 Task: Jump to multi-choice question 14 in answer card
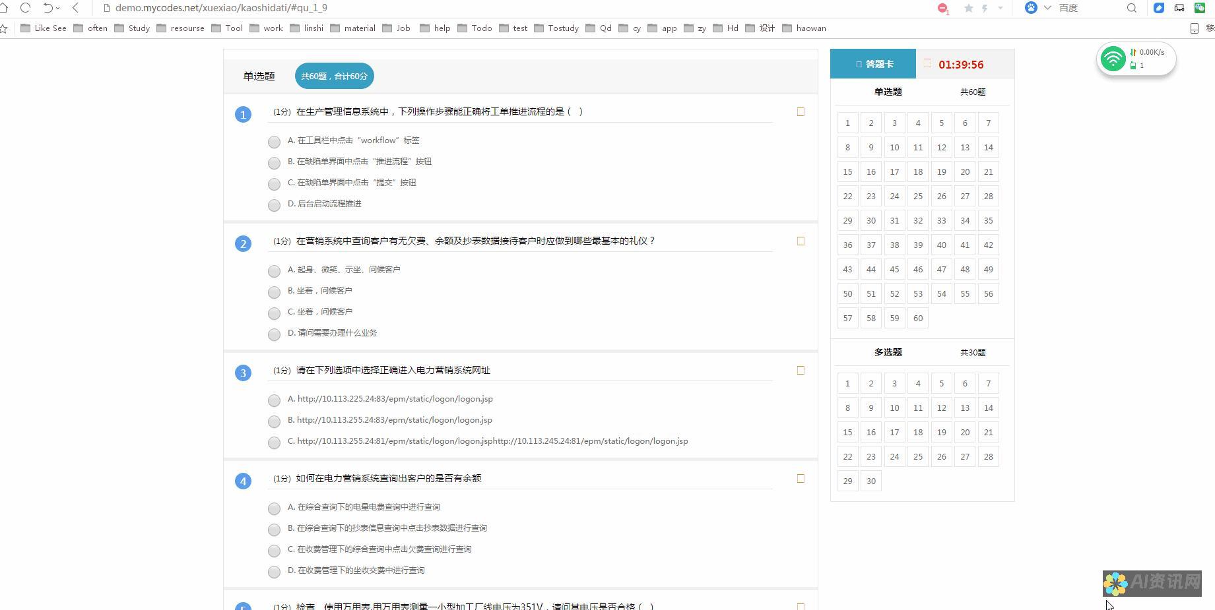coord(988,408)
